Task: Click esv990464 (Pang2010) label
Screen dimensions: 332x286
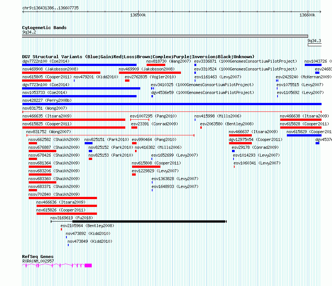Action: [154, 140]
